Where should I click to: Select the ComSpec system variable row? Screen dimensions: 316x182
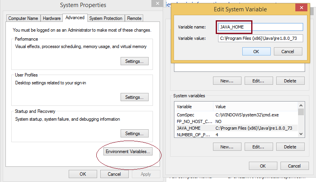pyautogui.click(x=236, y=115)
